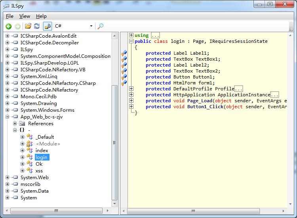Open the C# language dropdown
This screenshot has height=218, width=297.
[91, 26]
